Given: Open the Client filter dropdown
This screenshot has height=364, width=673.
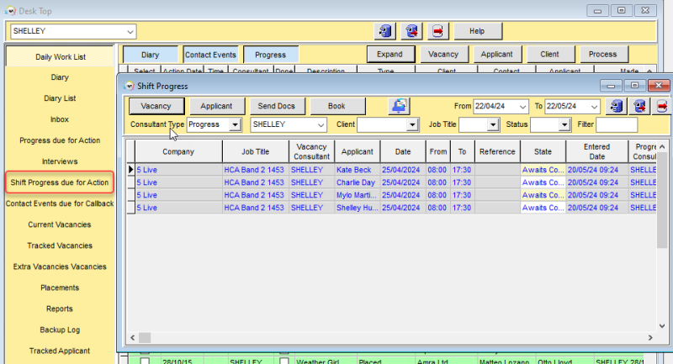Looking at the screenshot, I should pos(412,124).
